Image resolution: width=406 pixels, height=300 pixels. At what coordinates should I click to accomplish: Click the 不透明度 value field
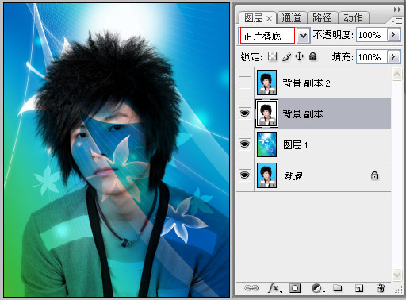pyautogui.click(x=372, y=35)
